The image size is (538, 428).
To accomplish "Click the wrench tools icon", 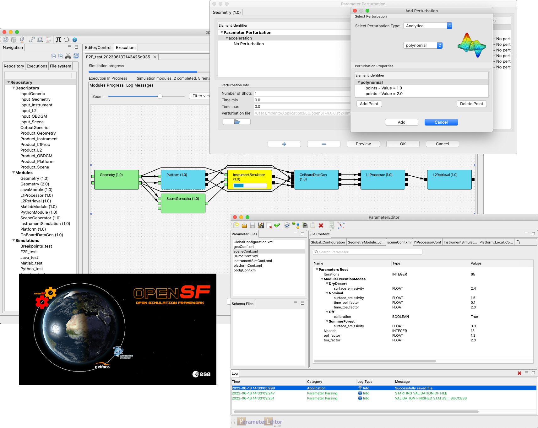I will pos(32,40).
